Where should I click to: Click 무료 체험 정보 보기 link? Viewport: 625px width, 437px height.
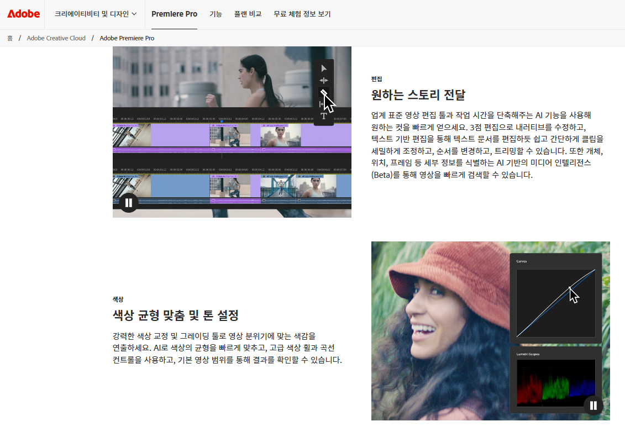click(302, 14)
